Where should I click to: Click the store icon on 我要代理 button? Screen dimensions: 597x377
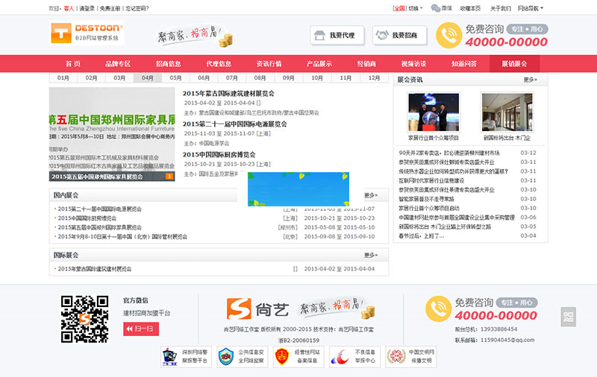[x=320, y=35]
